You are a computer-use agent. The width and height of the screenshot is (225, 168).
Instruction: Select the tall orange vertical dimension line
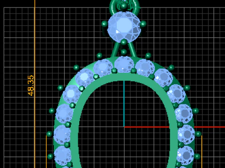[35, 84]
